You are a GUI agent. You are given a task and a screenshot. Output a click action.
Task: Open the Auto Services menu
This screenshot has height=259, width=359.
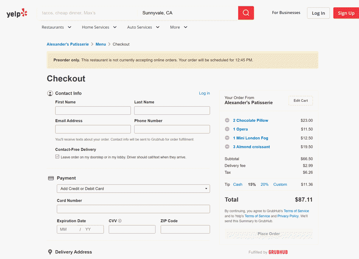click(x=143, y=27)
